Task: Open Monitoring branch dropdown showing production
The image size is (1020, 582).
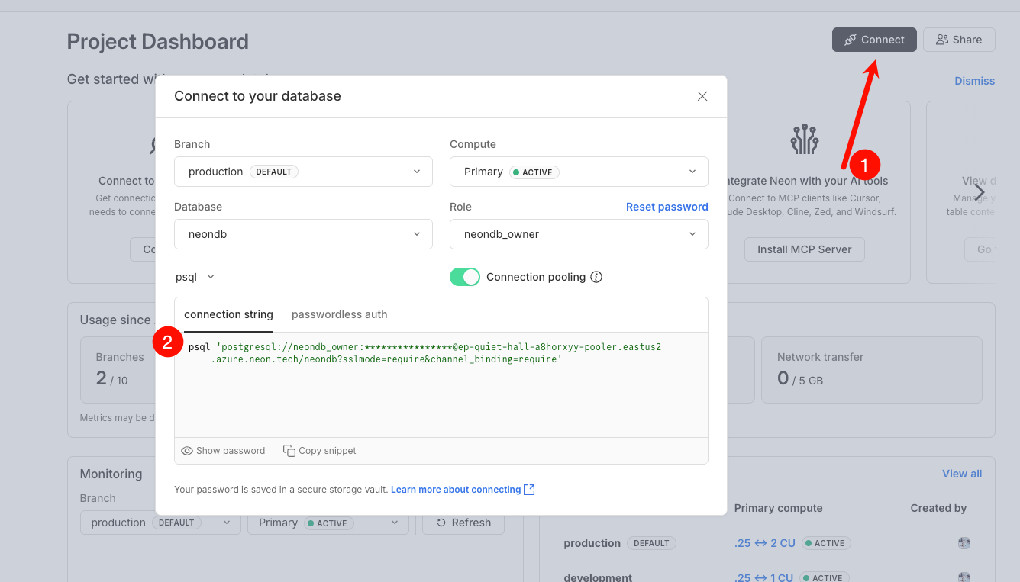Action: pos(160,523)
